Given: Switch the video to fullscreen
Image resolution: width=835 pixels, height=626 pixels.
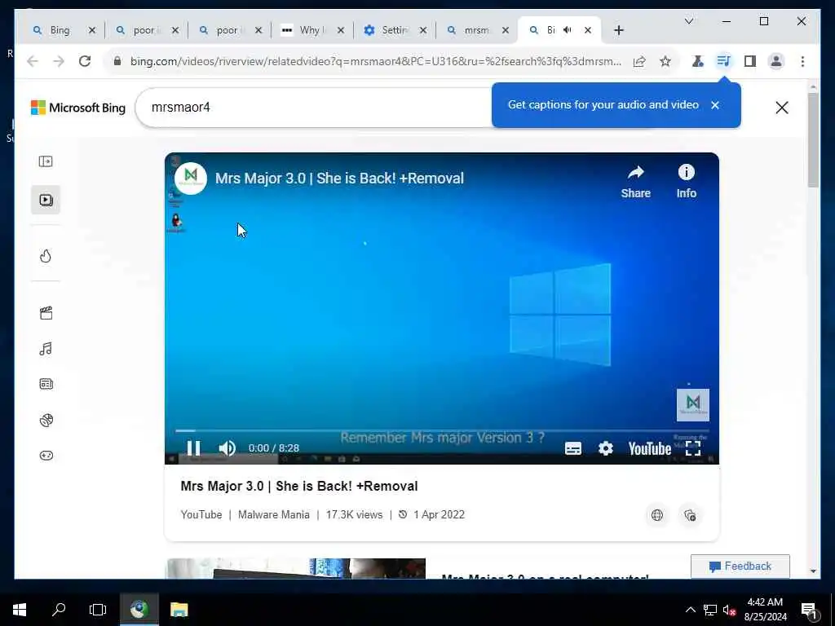Looking at the screenshot, I should click(x=693, y=448).
